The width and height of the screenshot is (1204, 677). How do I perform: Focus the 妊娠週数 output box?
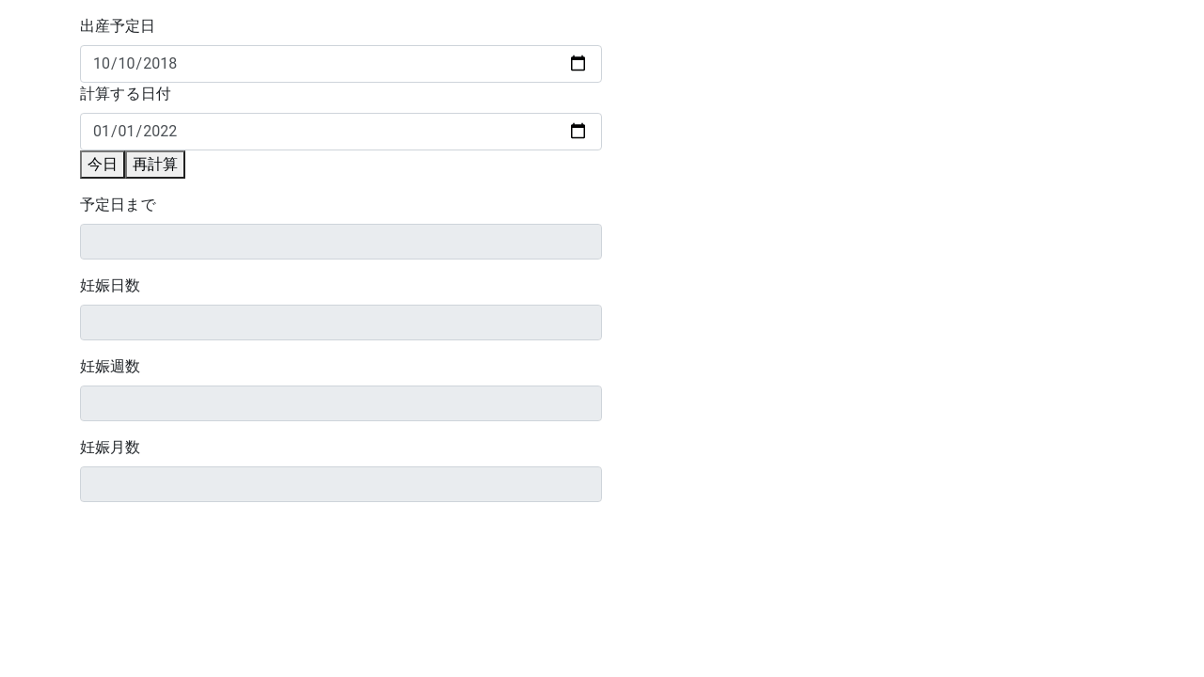(341, 403)
